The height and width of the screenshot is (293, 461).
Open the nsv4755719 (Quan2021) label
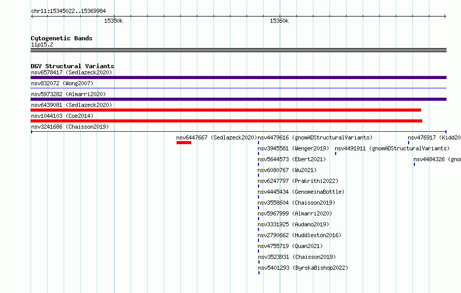point(290,246)
